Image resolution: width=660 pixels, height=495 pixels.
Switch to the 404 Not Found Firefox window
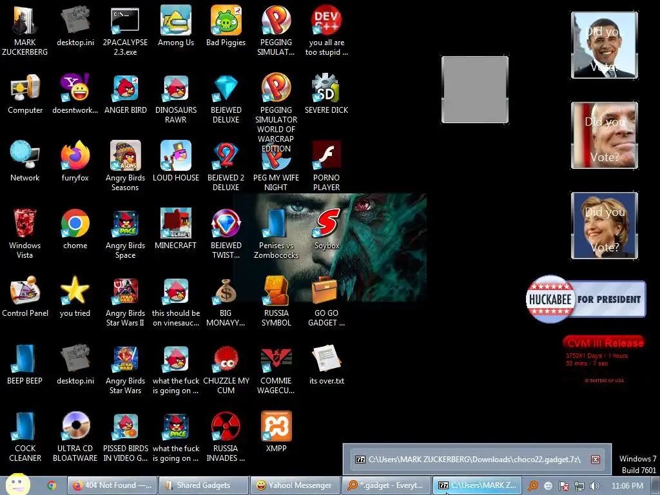tap(112, 485)
